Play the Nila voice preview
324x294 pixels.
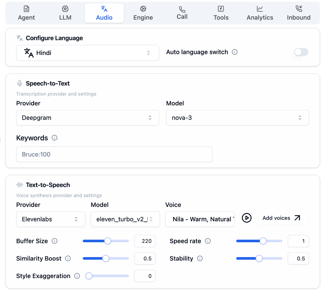(246, 218)
